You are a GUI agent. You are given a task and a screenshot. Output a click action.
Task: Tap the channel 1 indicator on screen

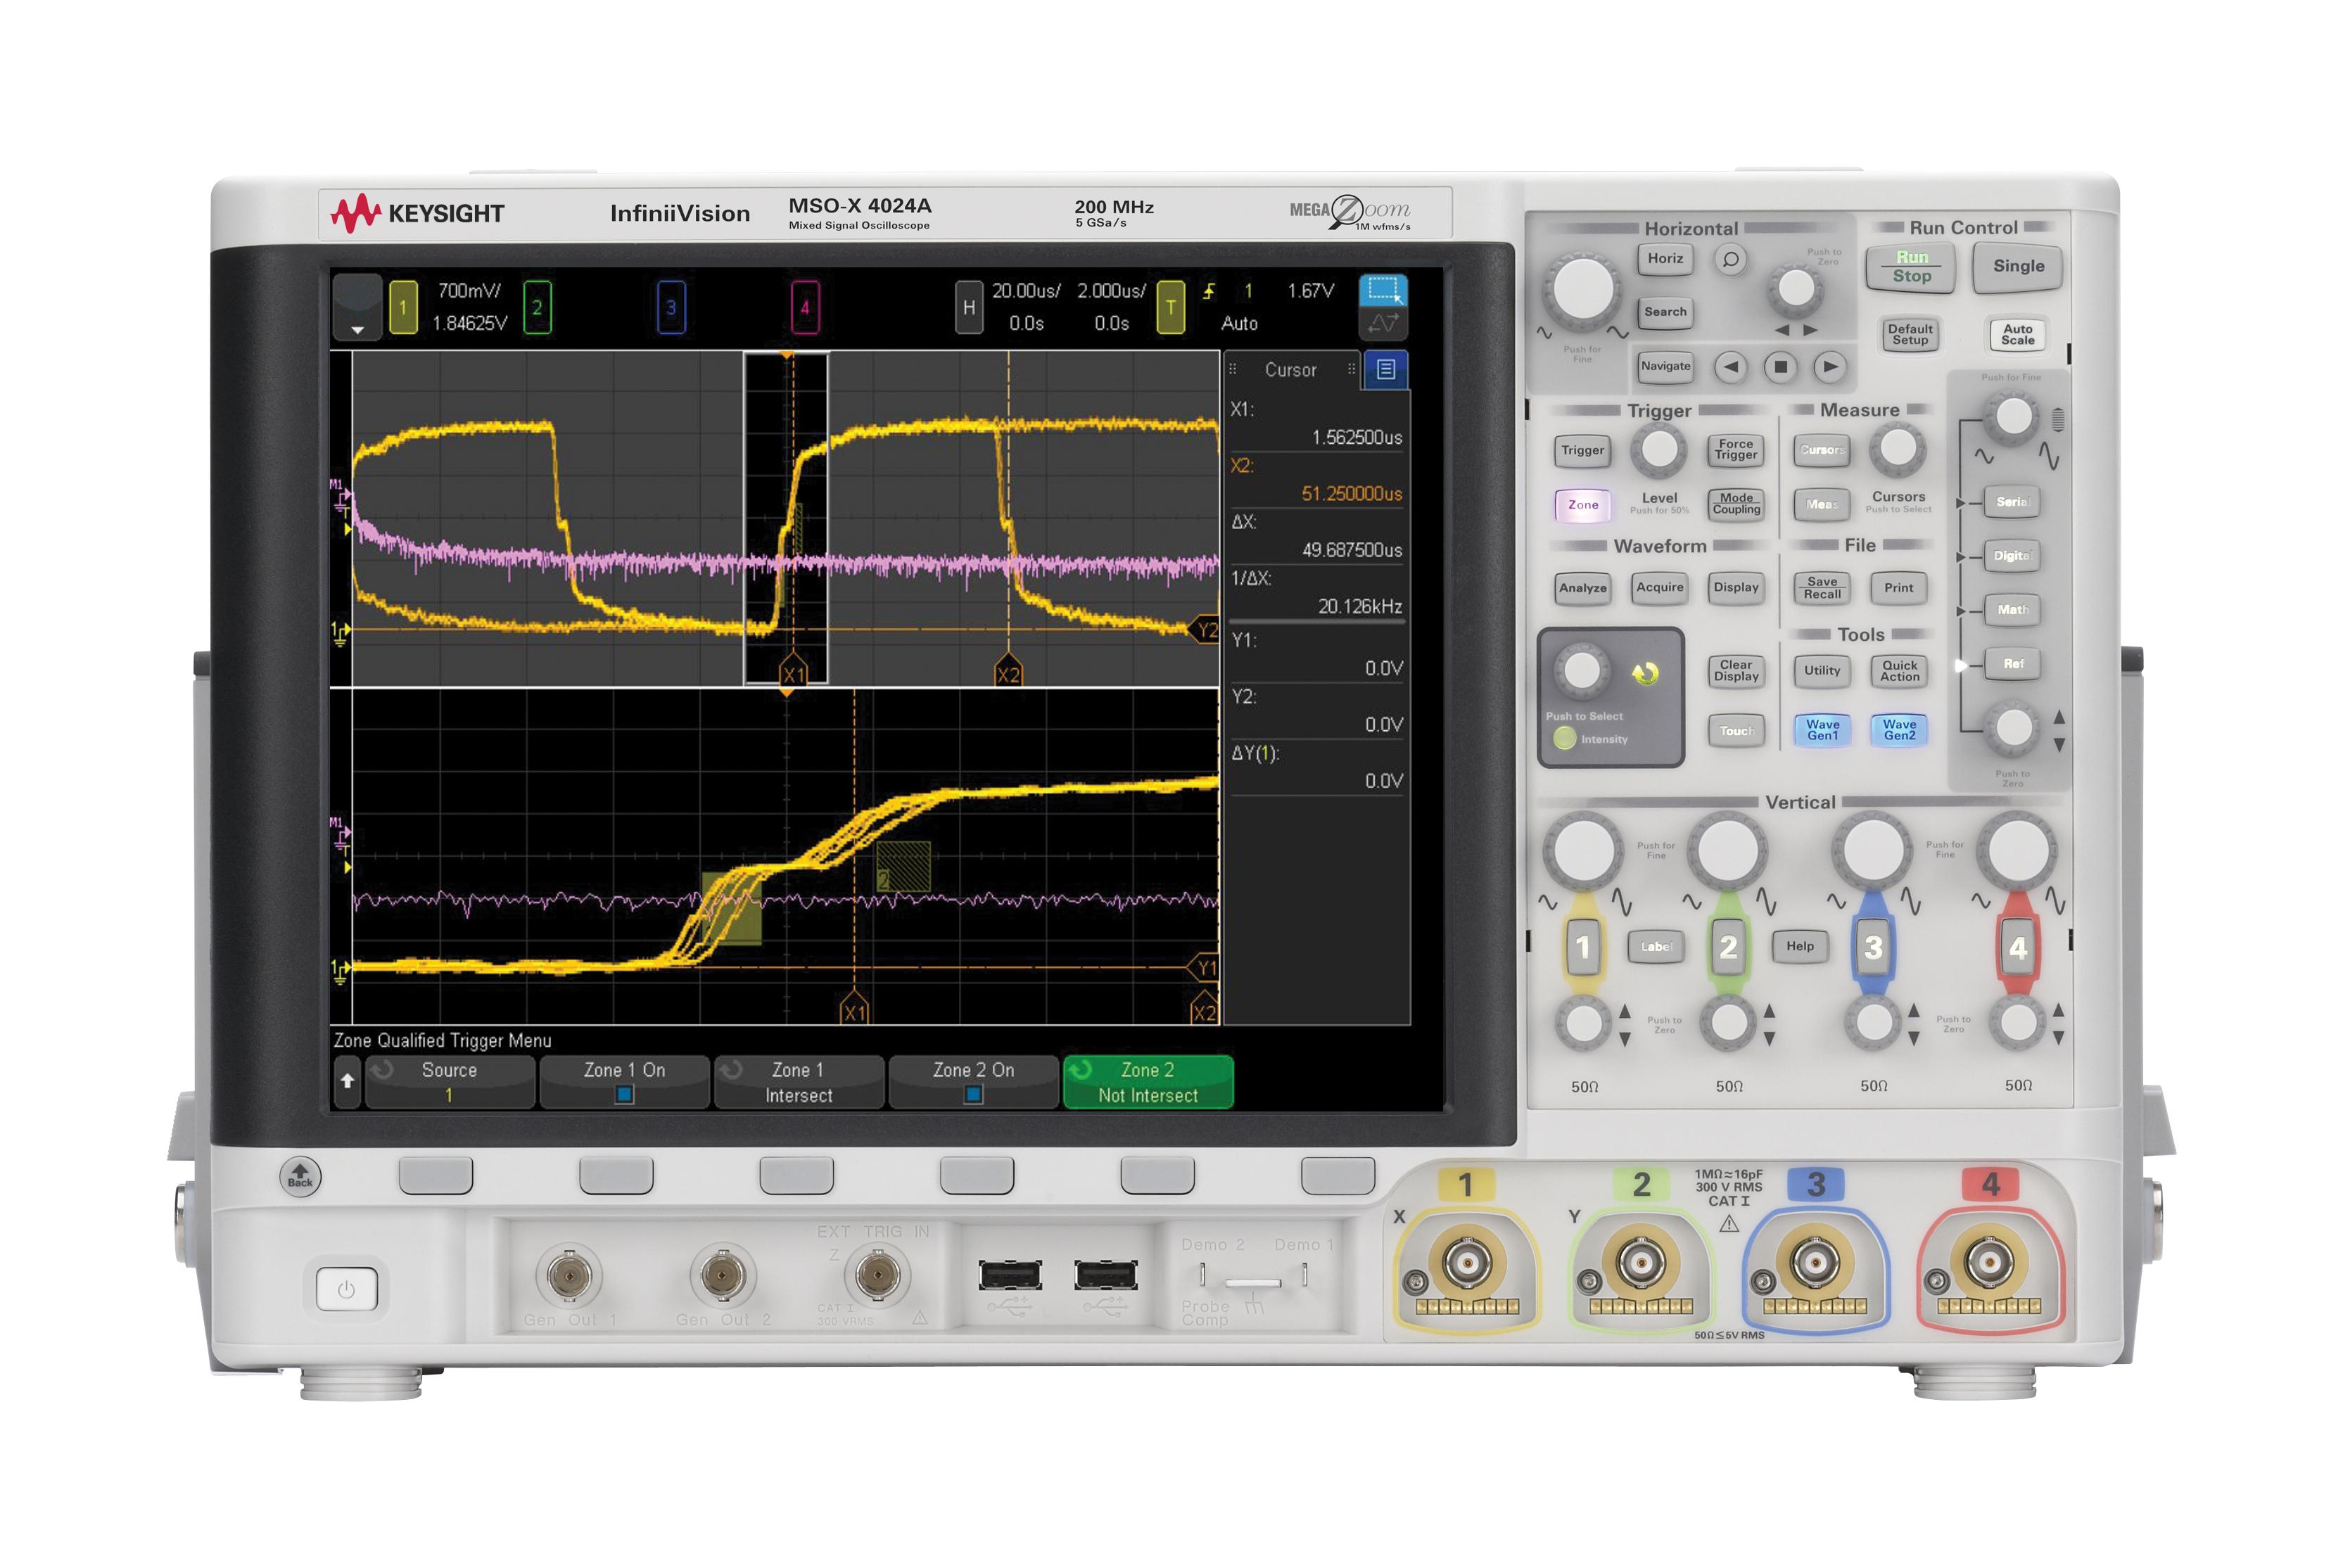click(403, 307)
